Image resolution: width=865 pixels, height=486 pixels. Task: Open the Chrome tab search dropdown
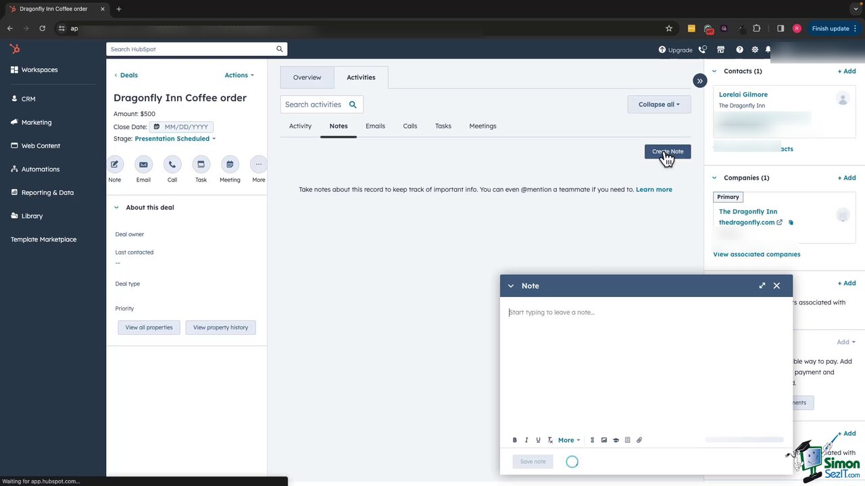[x=856, y=9]
